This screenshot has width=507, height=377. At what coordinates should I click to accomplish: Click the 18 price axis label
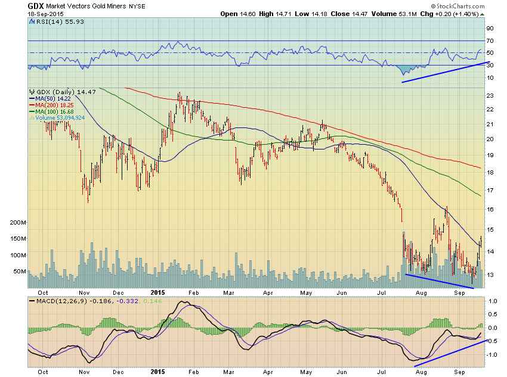pos(490,172)
